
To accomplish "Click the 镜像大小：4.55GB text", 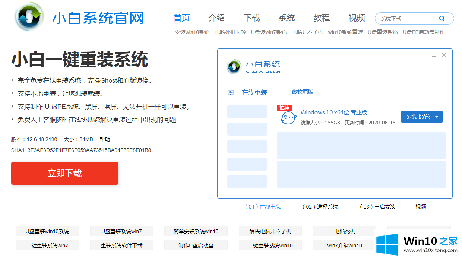I will click(320, 122).
